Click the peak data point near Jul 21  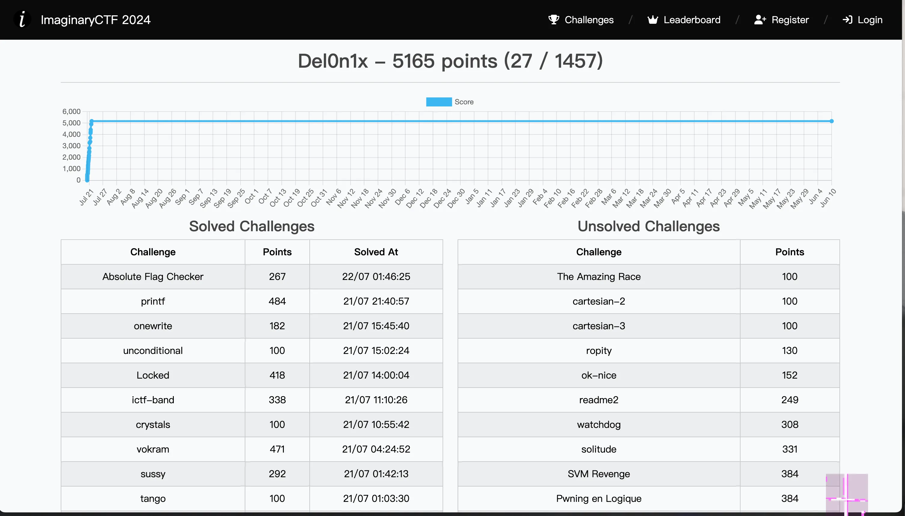click(x=91, y=121)
